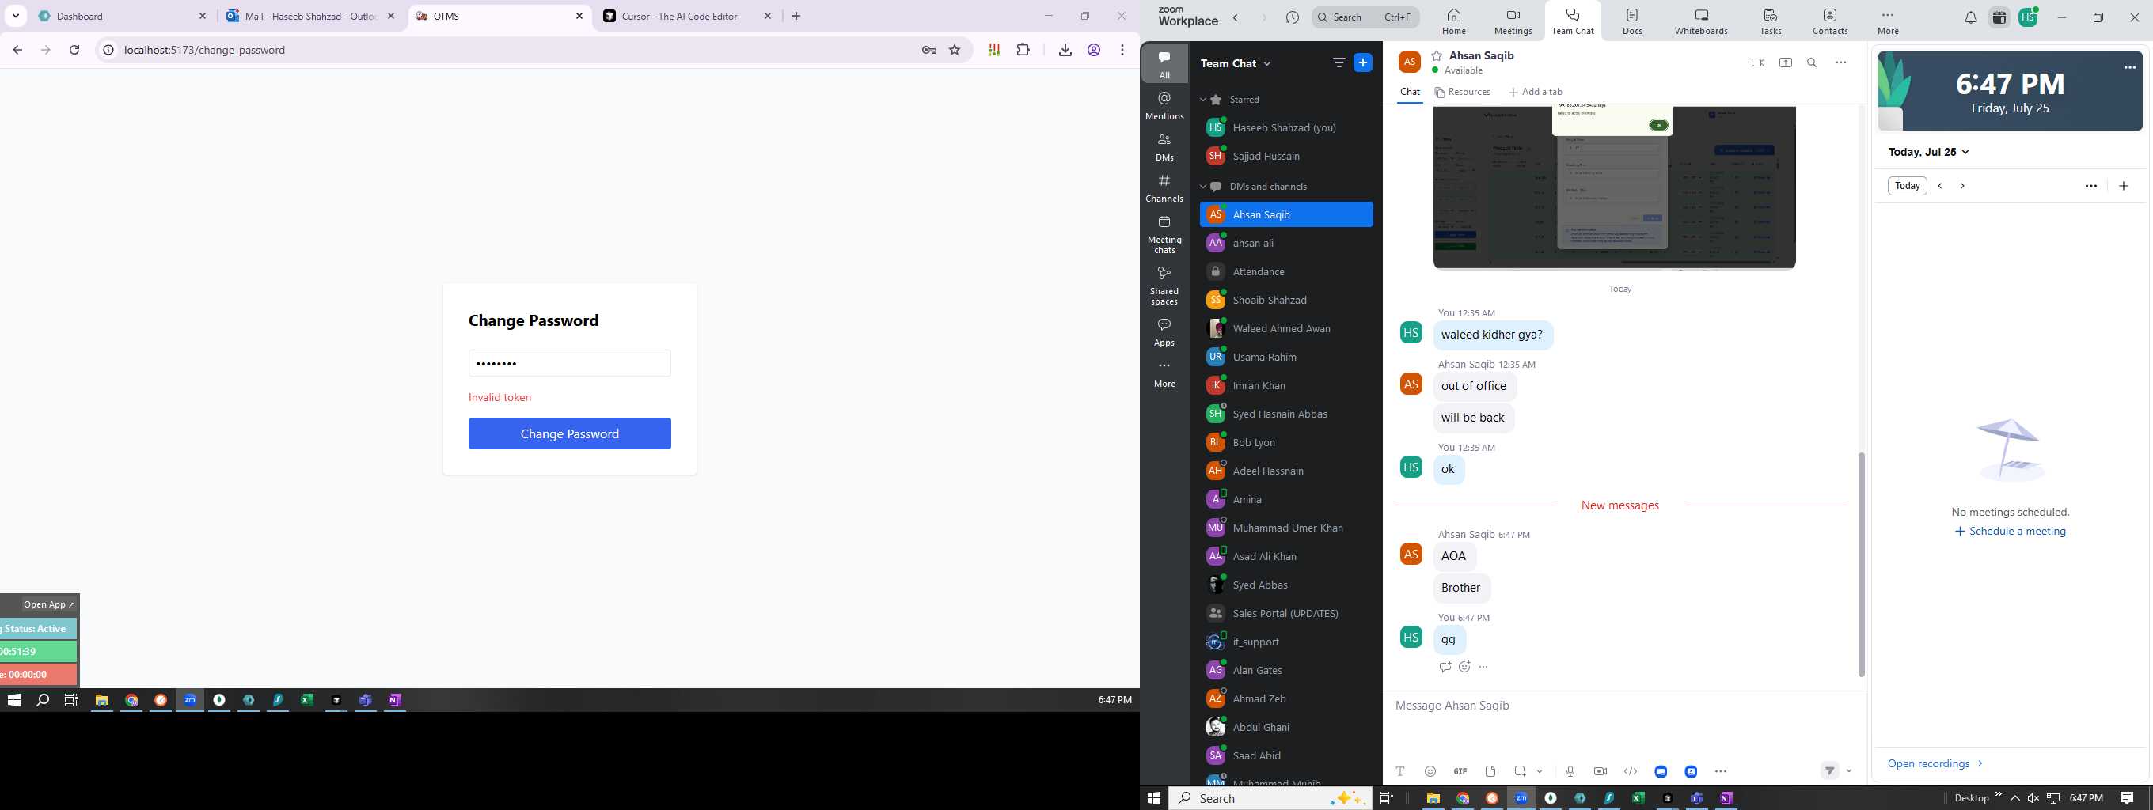Open Zoom history clock icon

(x=1292, y=17)
